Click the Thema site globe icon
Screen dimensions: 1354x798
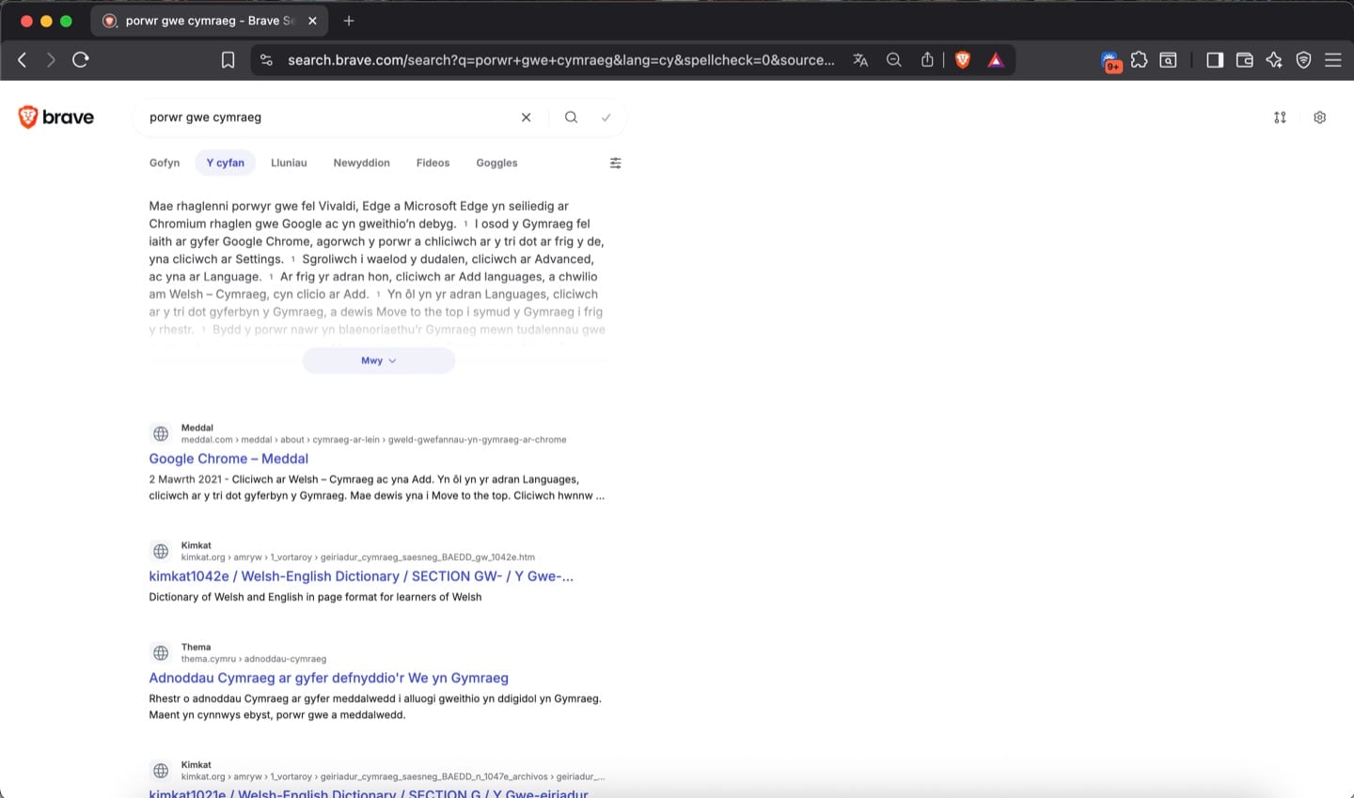pos(161,652)
